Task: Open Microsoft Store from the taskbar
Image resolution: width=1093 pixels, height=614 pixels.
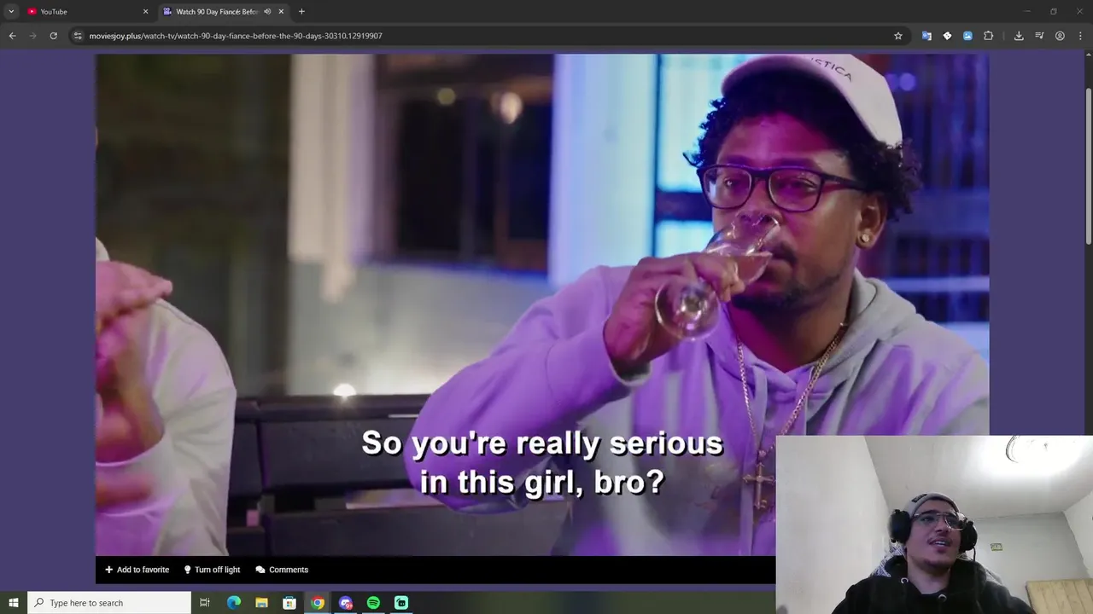Action: (x=289, y=603)
